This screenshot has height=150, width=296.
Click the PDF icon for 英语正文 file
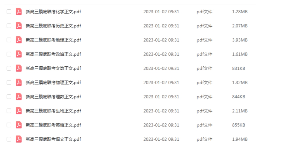coord(19,125)
